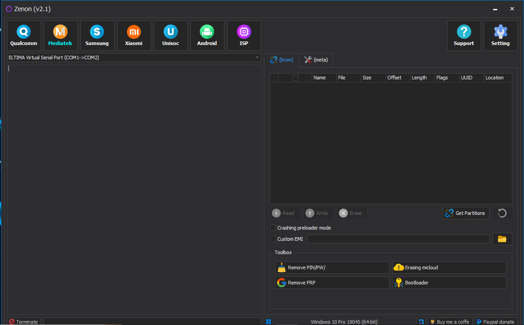524x325 pixels.
Task: Switch to the (brom) tab
Action: coord(281,60)
